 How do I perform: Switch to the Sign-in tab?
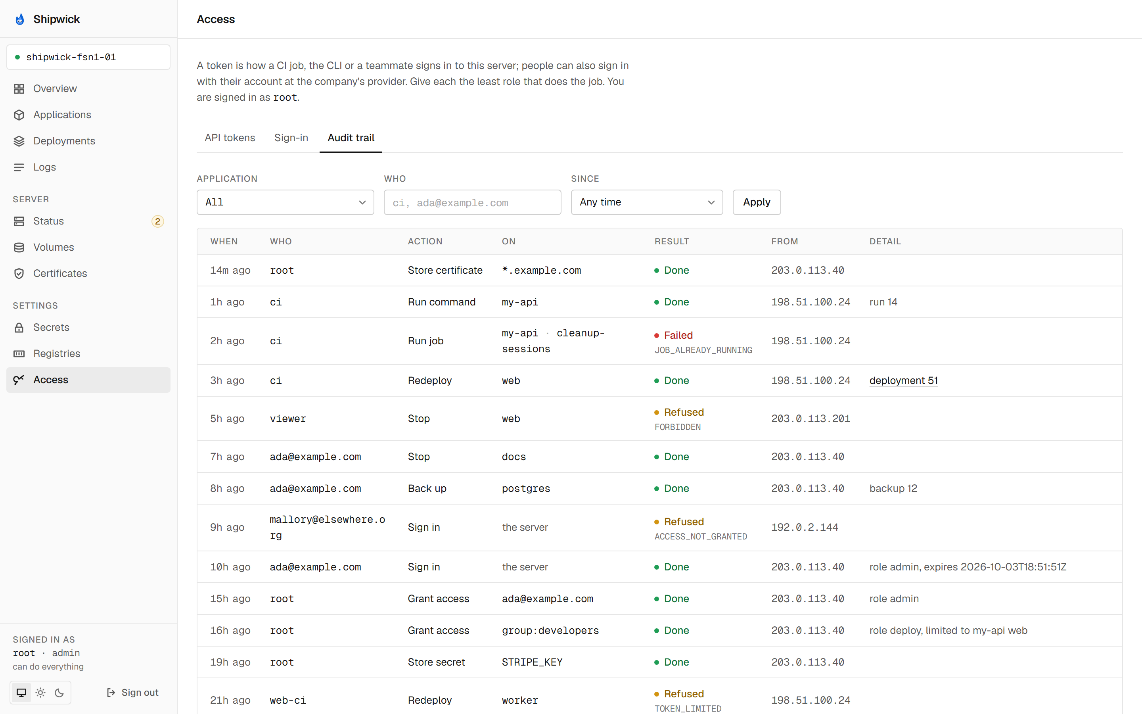[x=291, y=137]
